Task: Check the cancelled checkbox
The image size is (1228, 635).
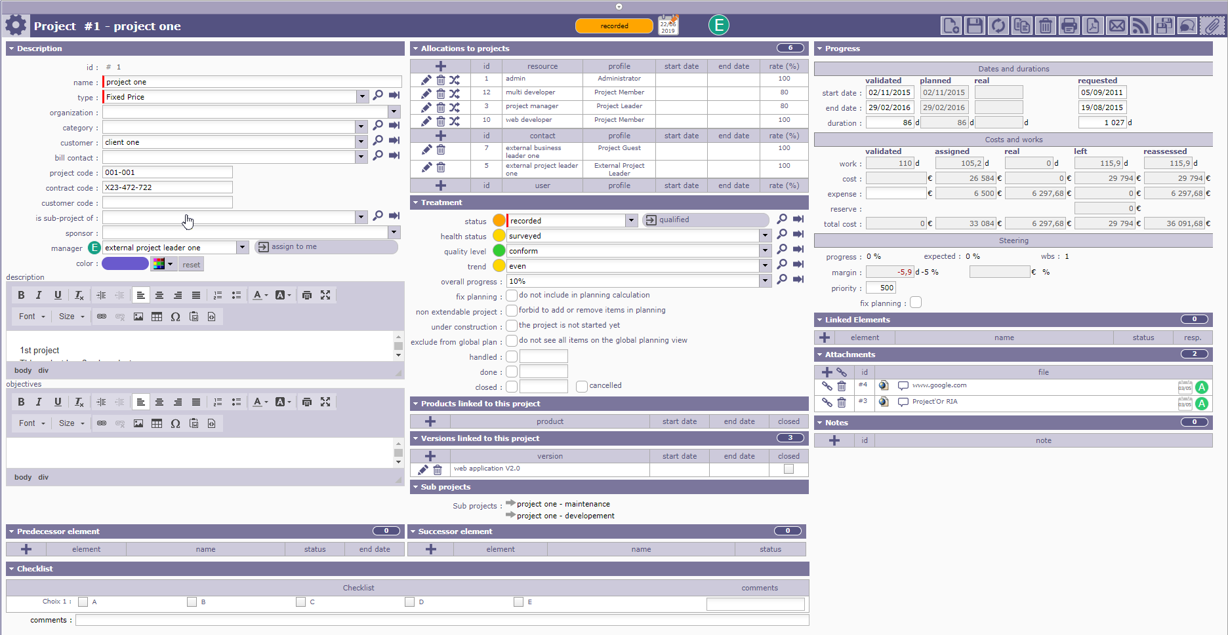Action: click(x=581, y=386)
